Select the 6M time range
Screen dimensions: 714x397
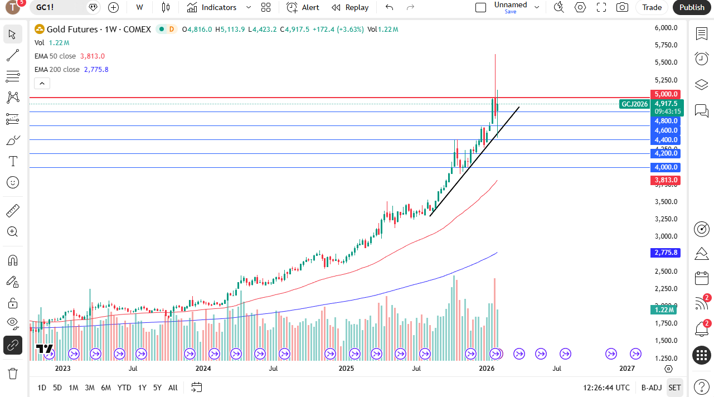tap(106, 388)
